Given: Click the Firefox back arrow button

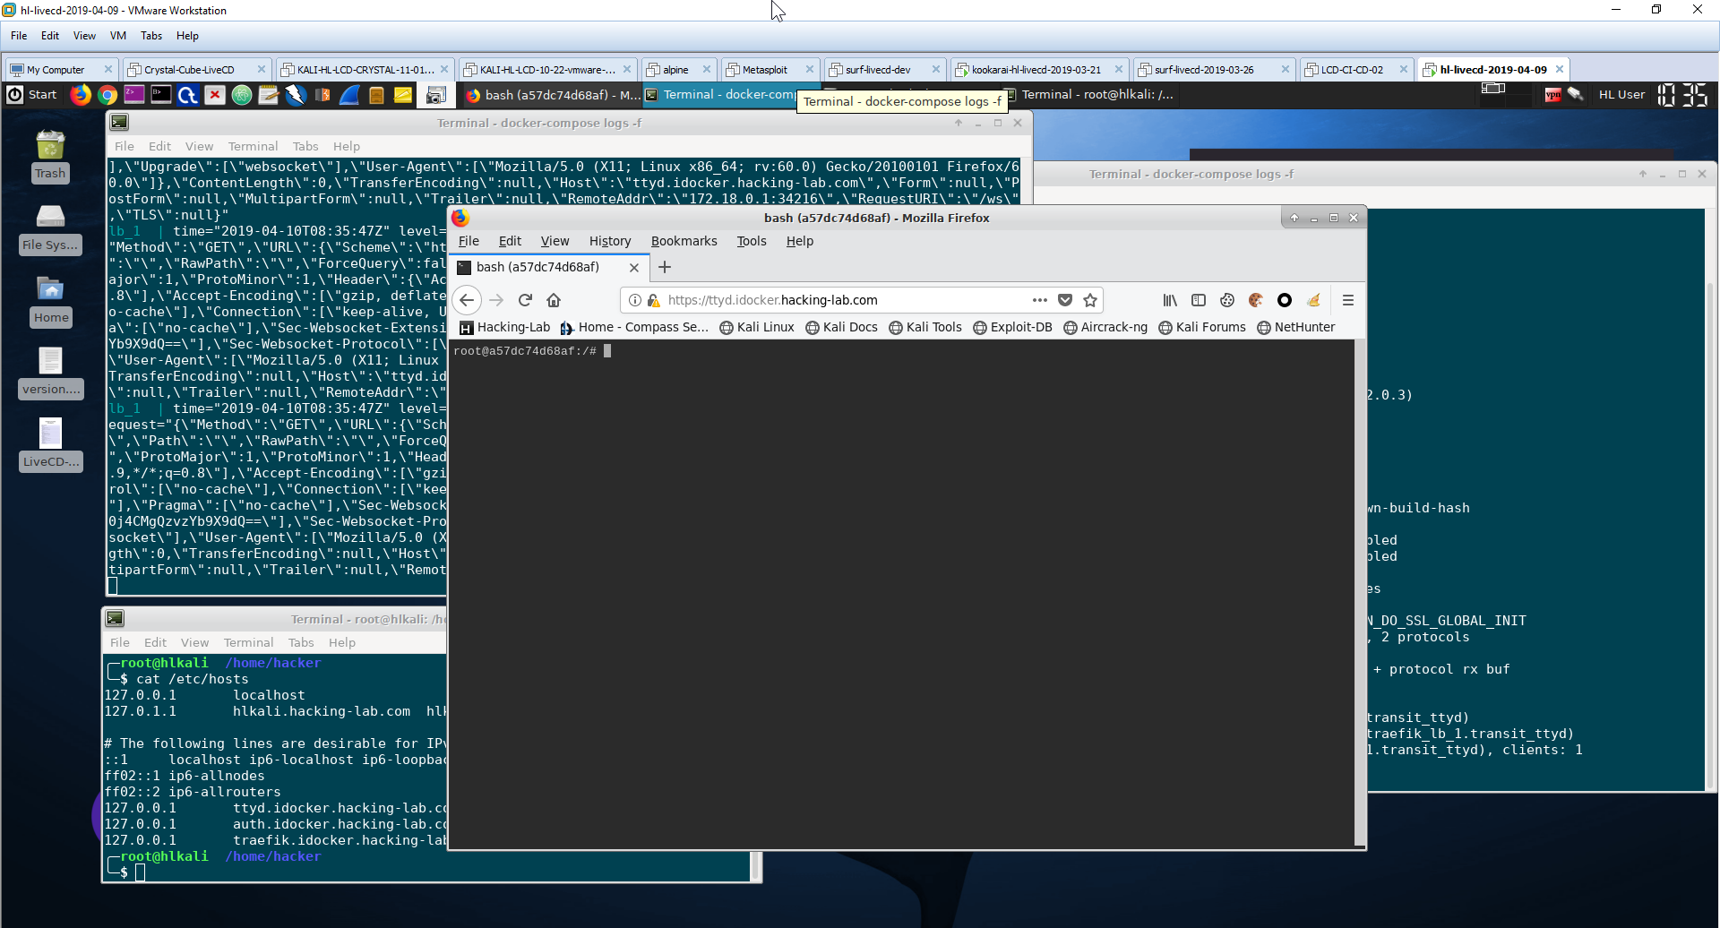Looking at the screenshot, I should pos(467,300).
